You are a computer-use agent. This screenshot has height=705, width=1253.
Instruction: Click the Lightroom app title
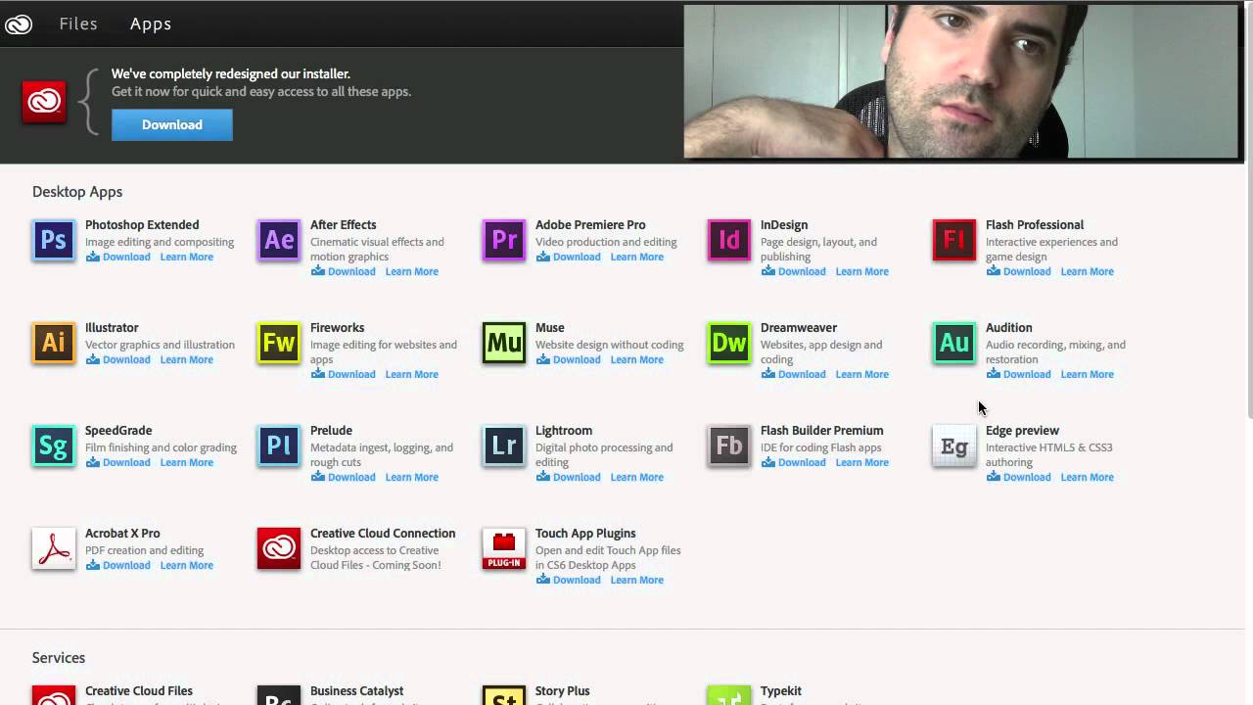click(x=564, y=430)
